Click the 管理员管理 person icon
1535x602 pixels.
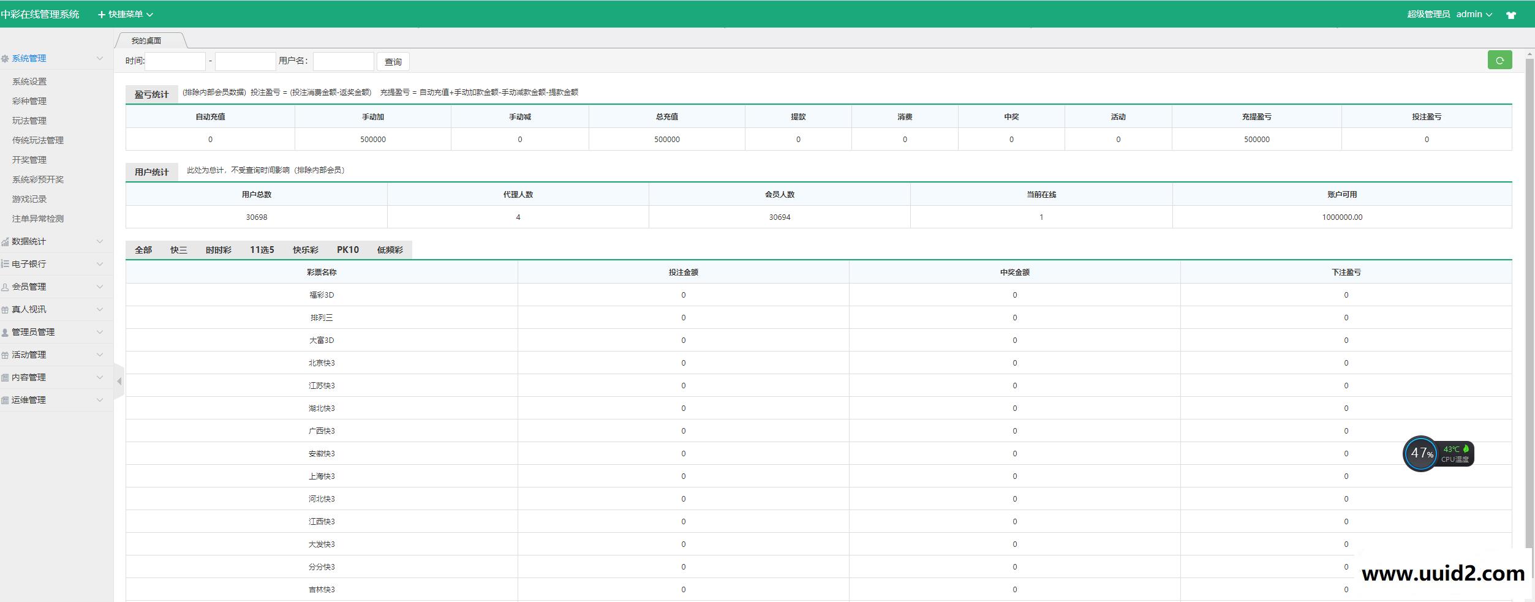click(x=6, y=333)
